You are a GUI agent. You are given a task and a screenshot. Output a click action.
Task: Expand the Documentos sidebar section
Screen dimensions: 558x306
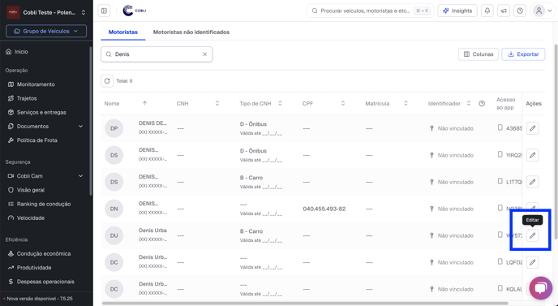[x=81, y=126]
